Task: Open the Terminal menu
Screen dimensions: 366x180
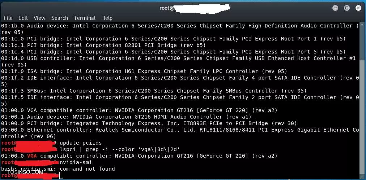Action: [x=85, y=18]
